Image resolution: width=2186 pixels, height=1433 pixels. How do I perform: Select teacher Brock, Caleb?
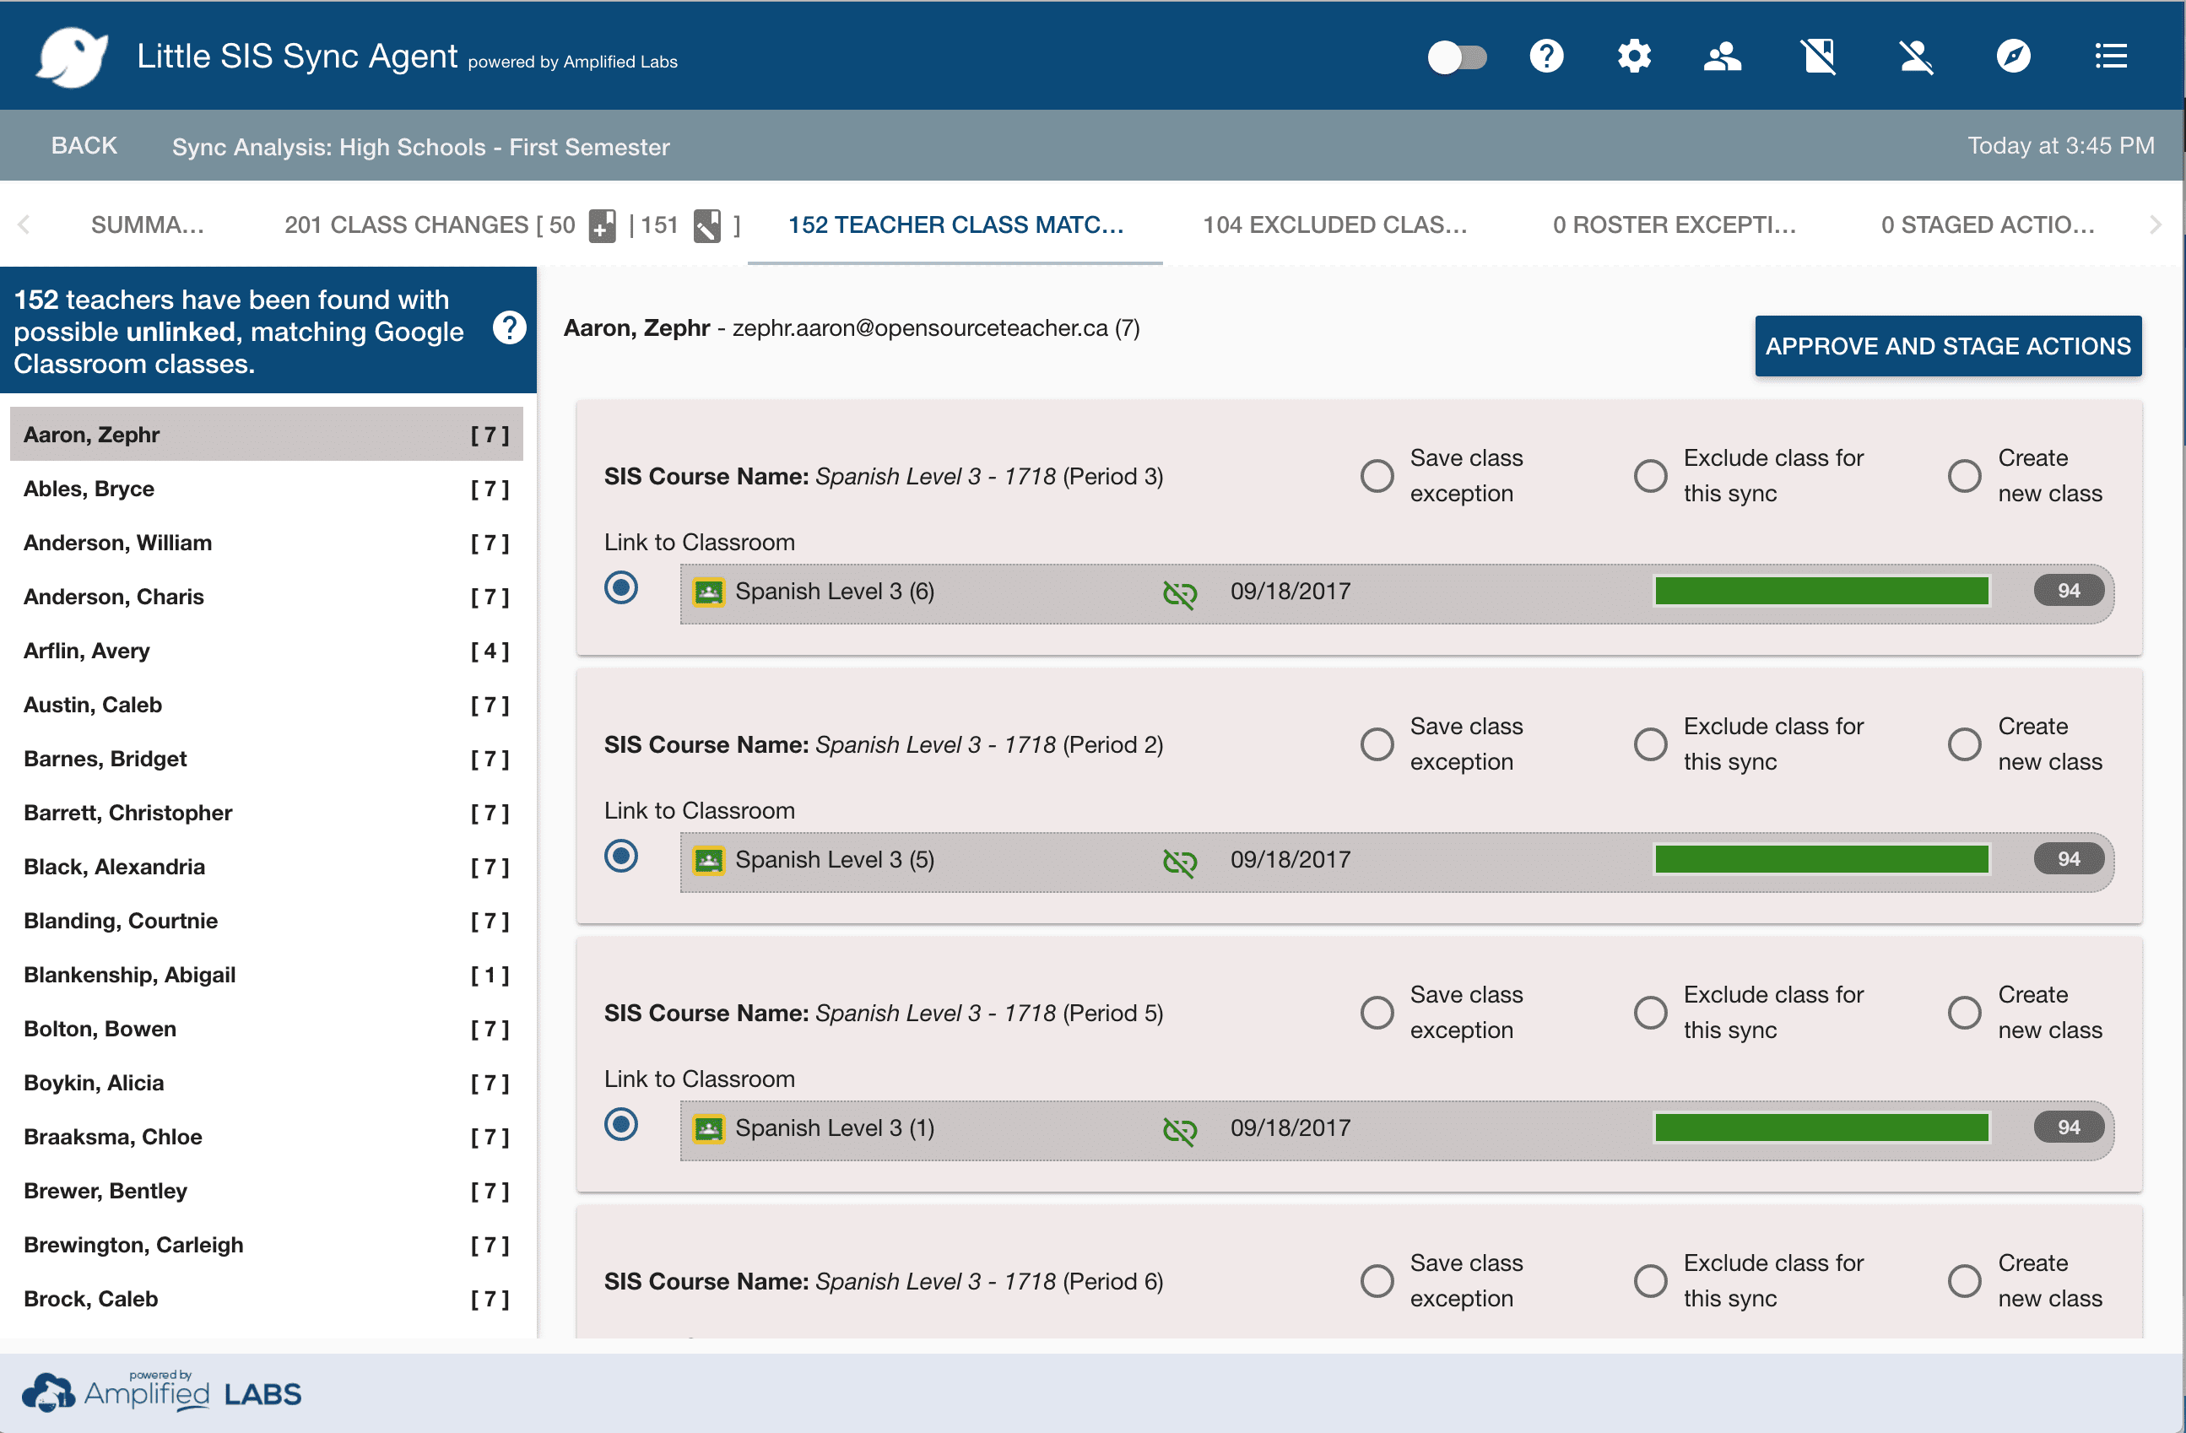pos(267,1299)
